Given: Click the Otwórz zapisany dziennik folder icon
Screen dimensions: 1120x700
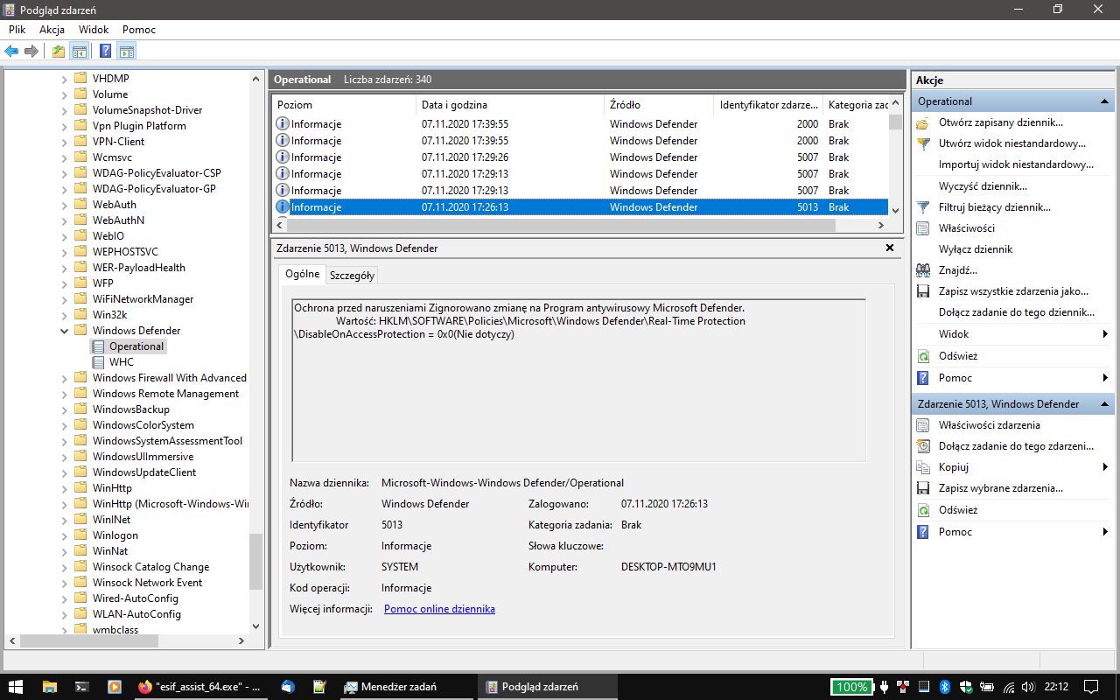Looking at the screenshot, I should click(922, 122).
